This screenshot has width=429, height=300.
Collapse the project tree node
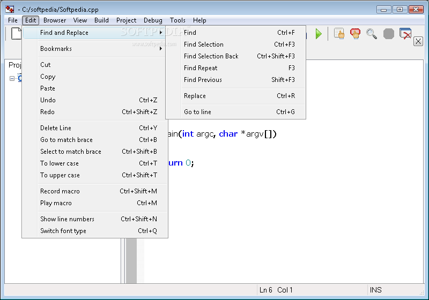[12, 78]
